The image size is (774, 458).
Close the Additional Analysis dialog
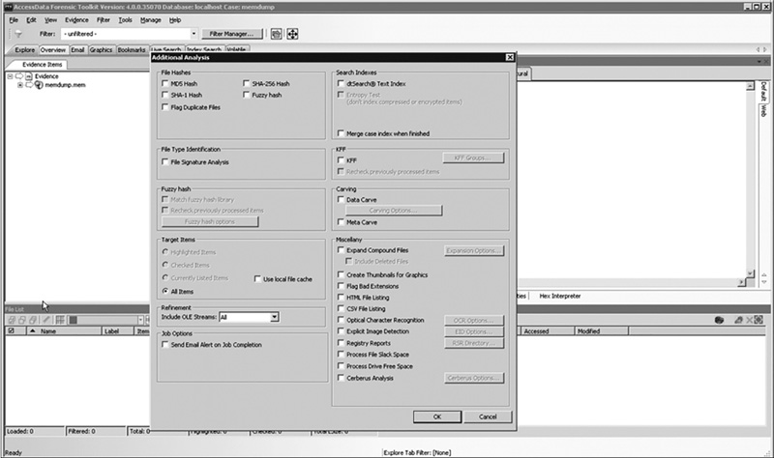point(510,57)
